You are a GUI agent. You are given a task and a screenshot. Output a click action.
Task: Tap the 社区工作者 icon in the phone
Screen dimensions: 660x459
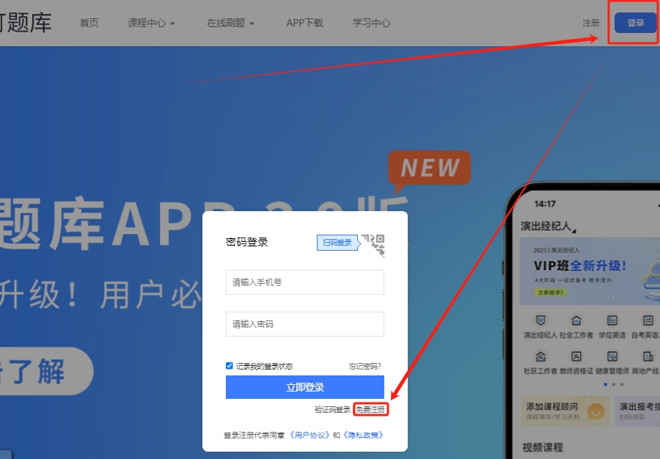(540, 356)
